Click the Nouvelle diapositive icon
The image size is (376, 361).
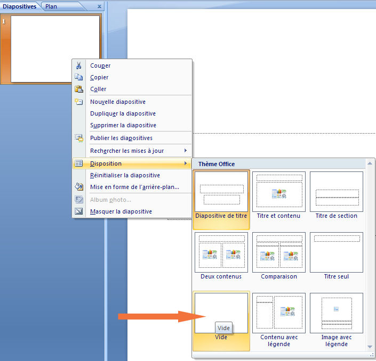click(79, 102)
